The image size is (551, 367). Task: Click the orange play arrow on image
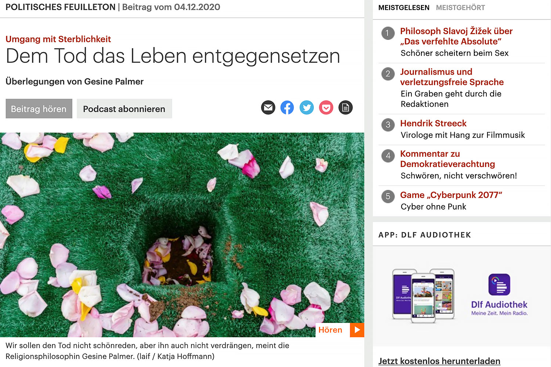click(x=357, y=330)
